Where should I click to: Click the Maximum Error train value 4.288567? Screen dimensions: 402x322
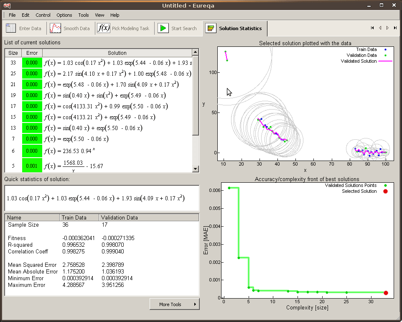coord(73,285)
